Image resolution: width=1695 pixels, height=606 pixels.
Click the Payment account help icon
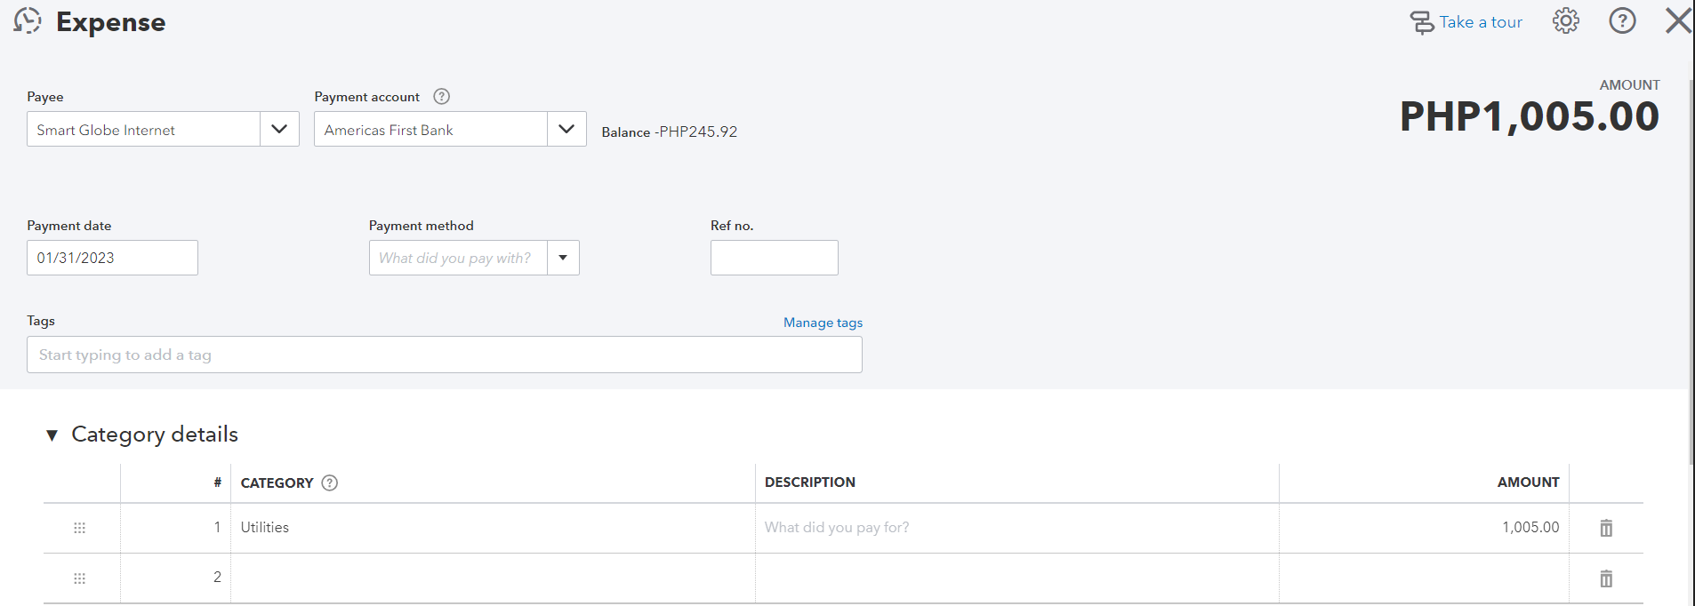(441, 96)
